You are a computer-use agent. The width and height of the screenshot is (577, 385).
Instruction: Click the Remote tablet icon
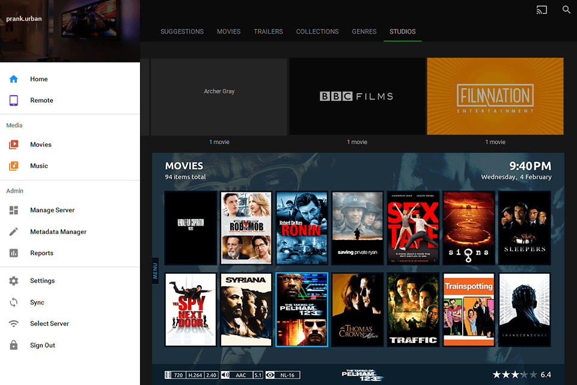click(14, 100)
